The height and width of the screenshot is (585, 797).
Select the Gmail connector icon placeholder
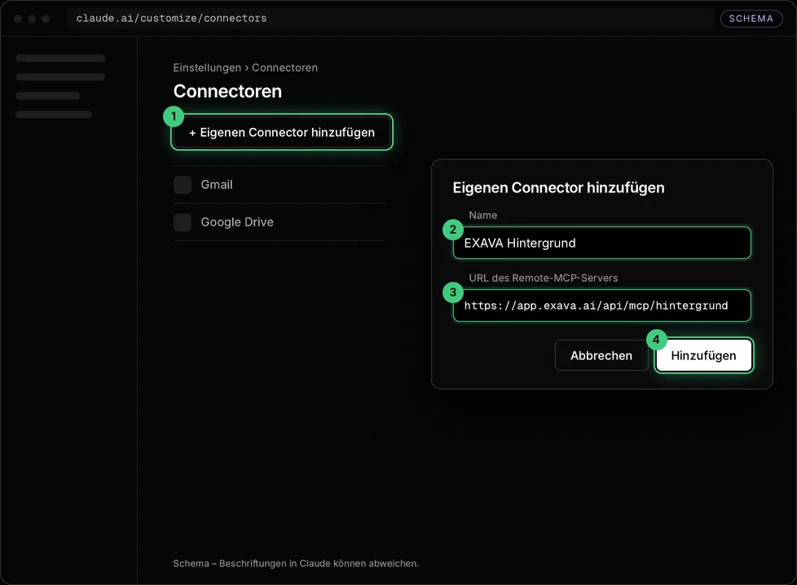(x=183, y=185)
